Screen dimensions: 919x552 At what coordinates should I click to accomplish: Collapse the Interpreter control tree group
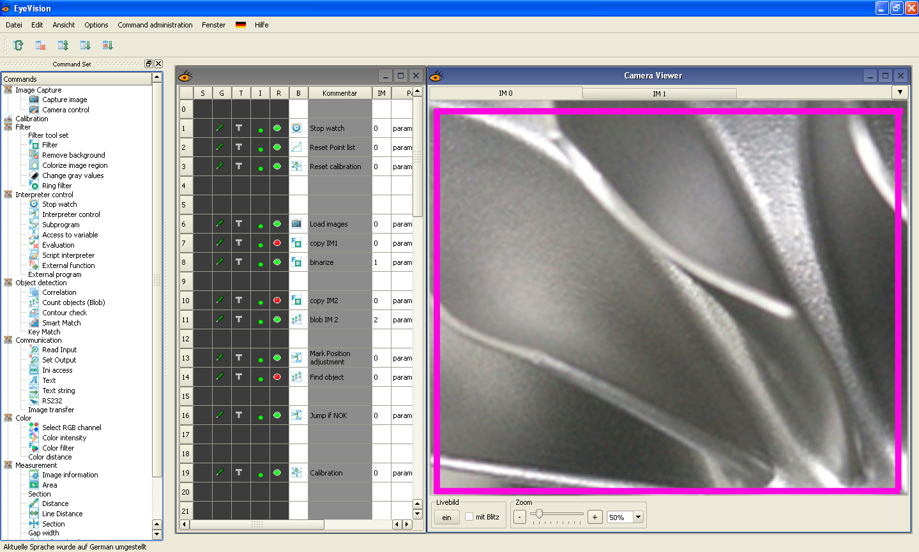8,195
